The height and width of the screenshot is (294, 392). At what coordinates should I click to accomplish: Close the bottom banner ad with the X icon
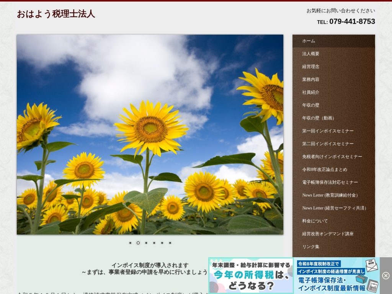point(386,276)
